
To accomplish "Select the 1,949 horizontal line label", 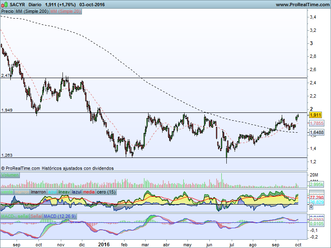I will (7, 110).
